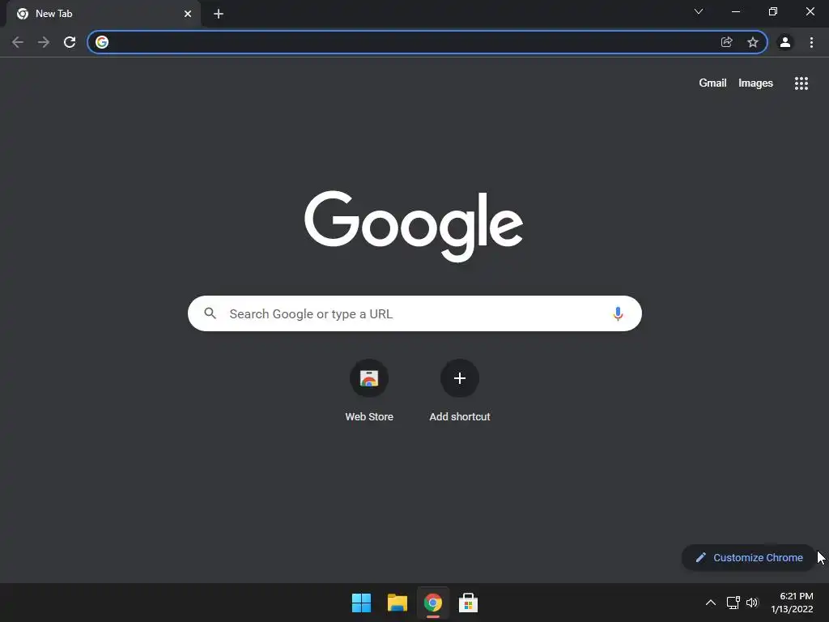Open the Windows Start menu
This screenshot has height=622, width=829.
point(362,603)
